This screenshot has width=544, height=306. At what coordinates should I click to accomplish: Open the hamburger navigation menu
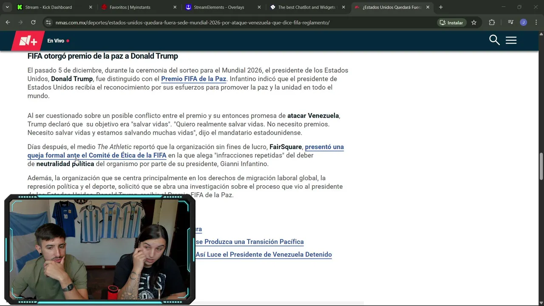511,40
